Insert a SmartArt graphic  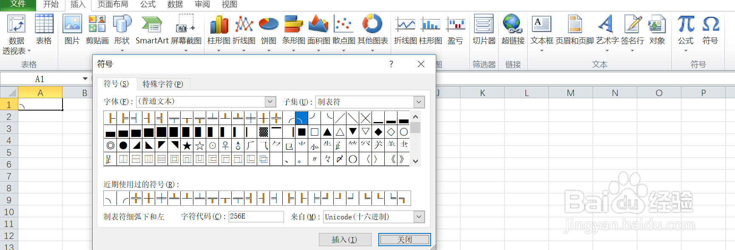coord(152,30)
